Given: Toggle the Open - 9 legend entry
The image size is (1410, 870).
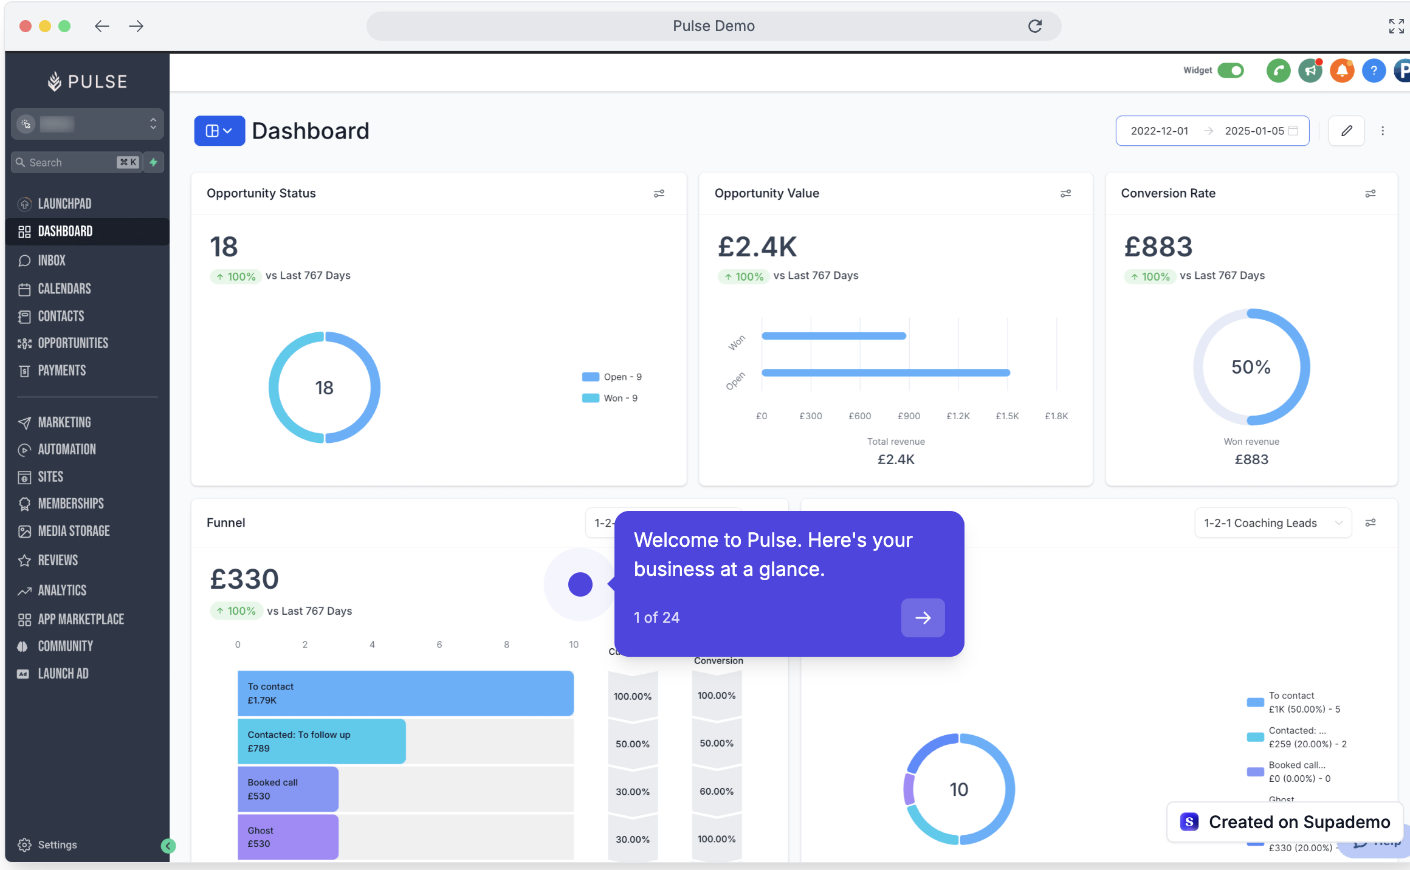Looking at the screenshot, I should [x=613, y=377].
